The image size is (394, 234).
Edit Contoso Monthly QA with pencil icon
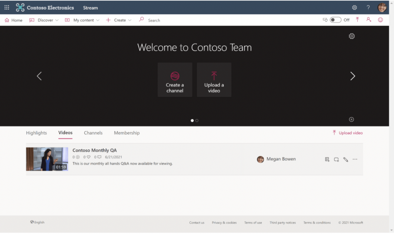pyautogui.click(x=346, y=159)
